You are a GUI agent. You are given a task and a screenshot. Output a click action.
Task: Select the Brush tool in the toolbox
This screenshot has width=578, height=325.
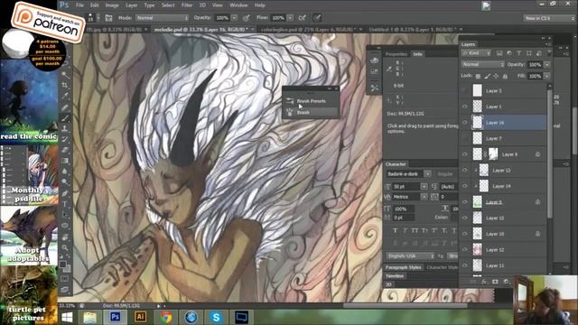click(65, 118)
